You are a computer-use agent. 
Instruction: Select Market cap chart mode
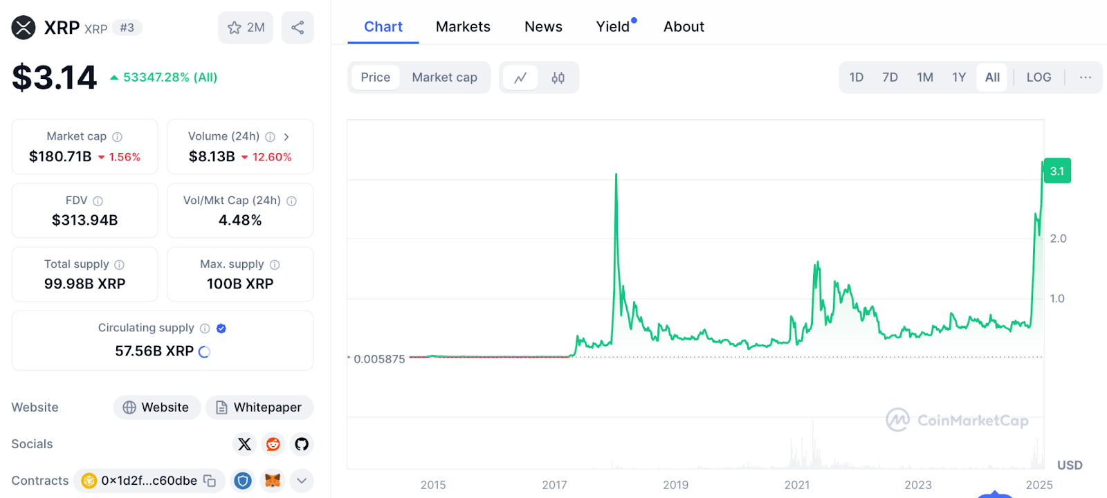click(444, 77)
